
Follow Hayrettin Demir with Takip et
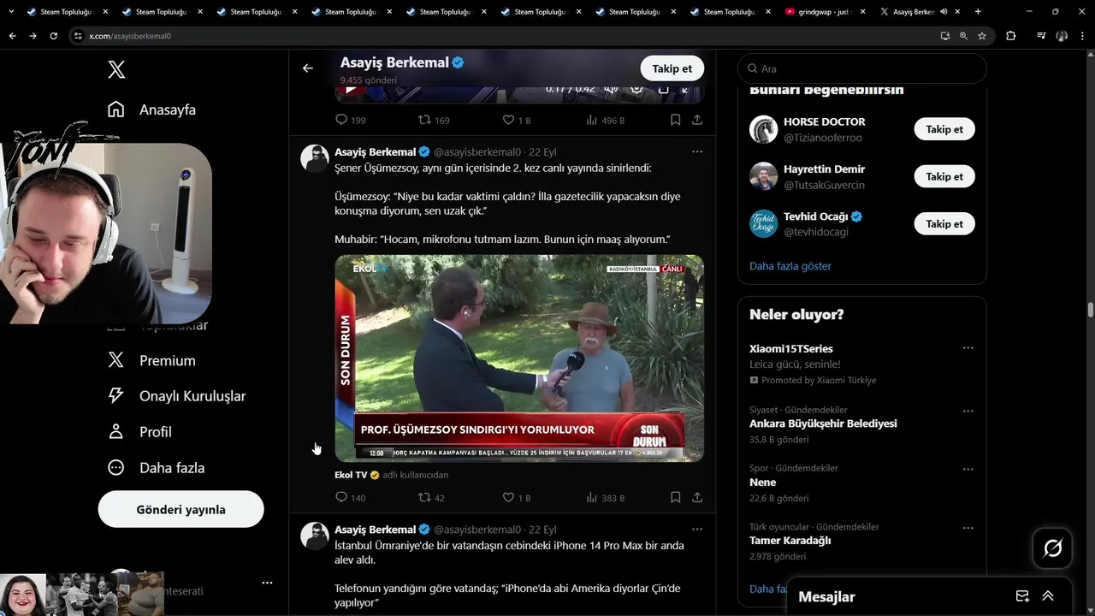[x=944, y=176]
